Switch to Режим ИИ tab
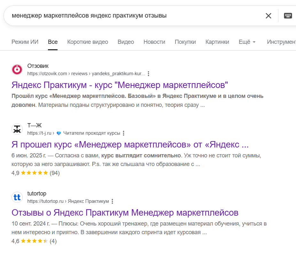The image size is (296, 254). [x=25, y=42]
